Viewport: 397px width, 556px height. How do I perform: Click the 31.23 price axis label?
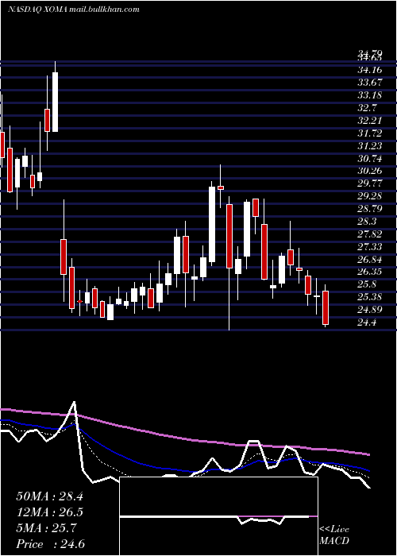click(x=370, y=145)
